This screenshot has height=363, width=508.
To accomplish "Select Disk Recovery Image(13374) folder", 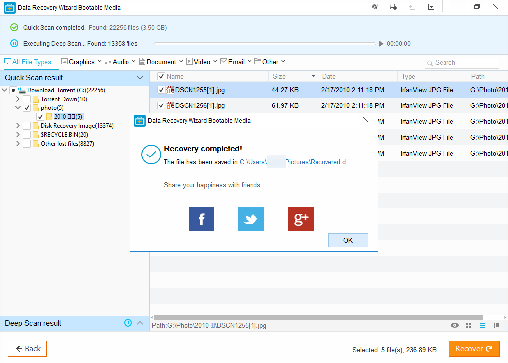I will [77, 125].
